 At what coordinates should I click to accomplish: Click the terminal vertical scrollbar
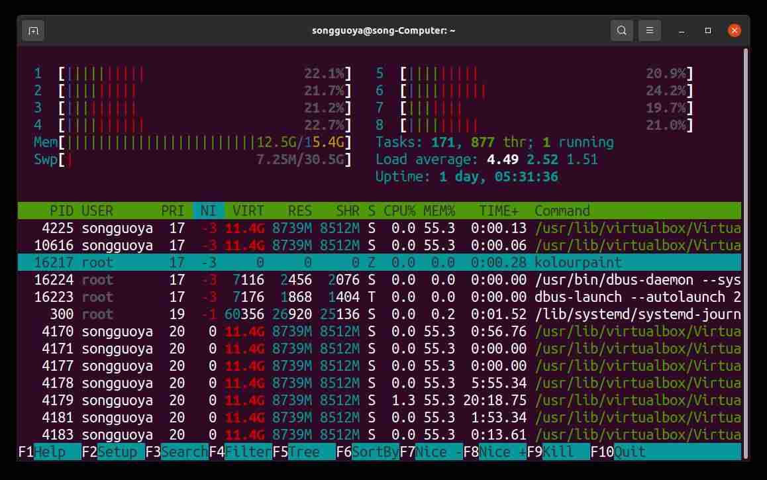pos(746,253)
